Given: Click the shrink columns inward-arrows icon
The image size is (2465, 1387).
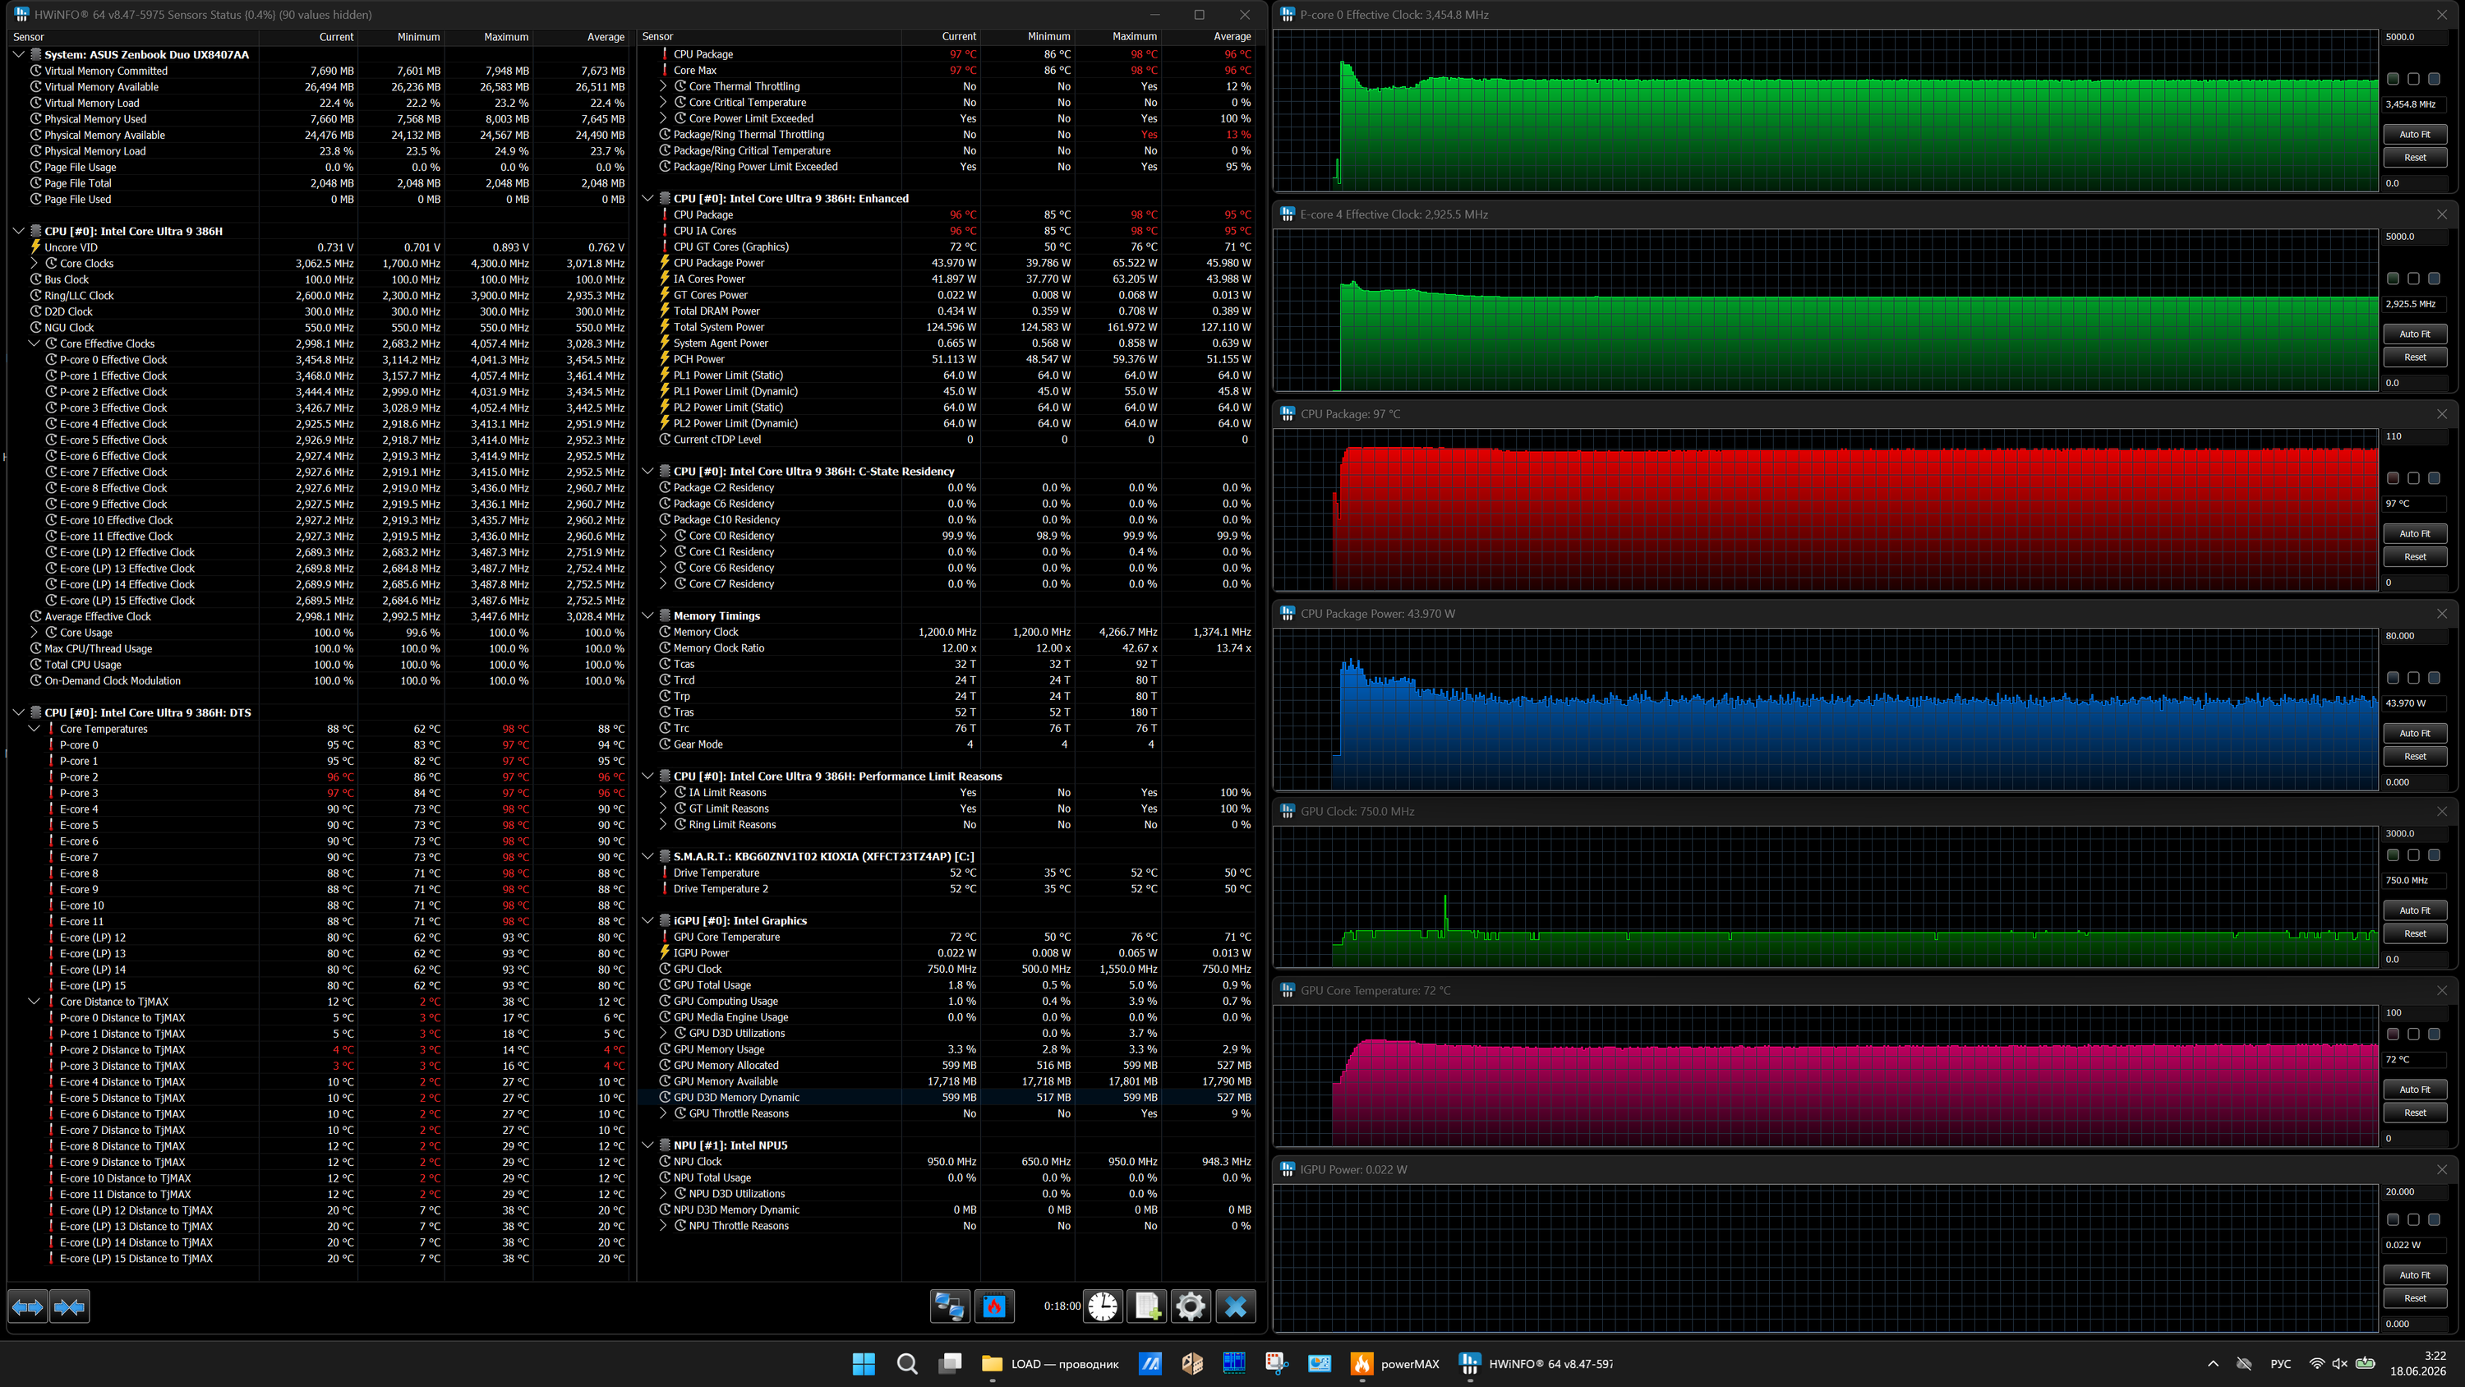Looking at the screenshot, I should [x=70, y=1306].
